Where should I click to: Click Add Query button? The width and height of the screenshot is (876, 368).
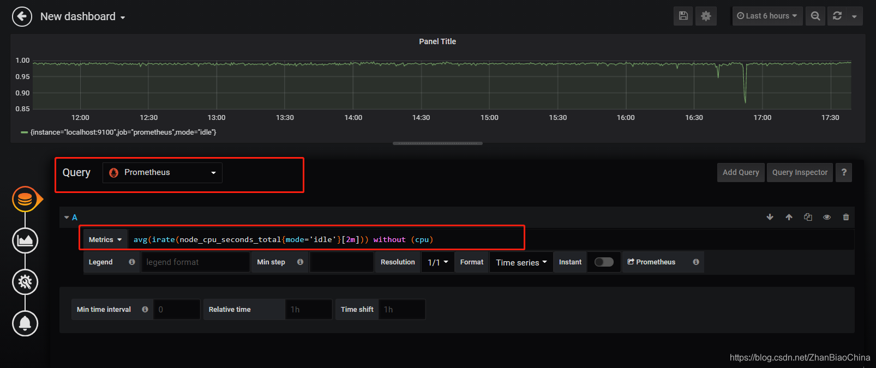pos(741,172)
